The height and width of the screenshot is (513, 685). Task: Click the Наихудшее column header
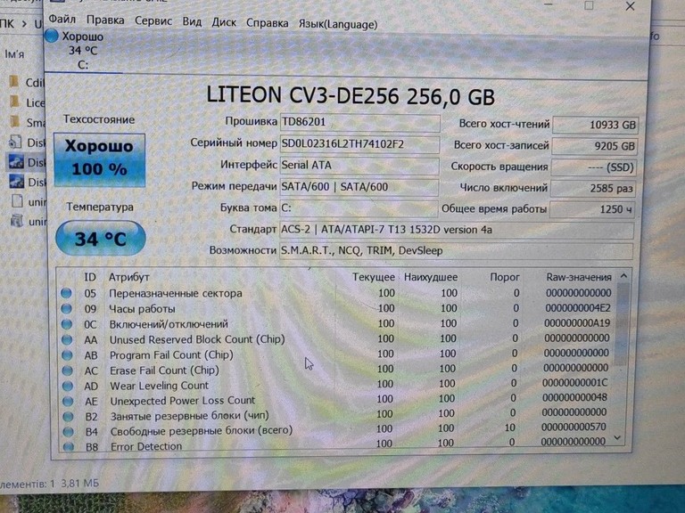(x=431, y=277)
